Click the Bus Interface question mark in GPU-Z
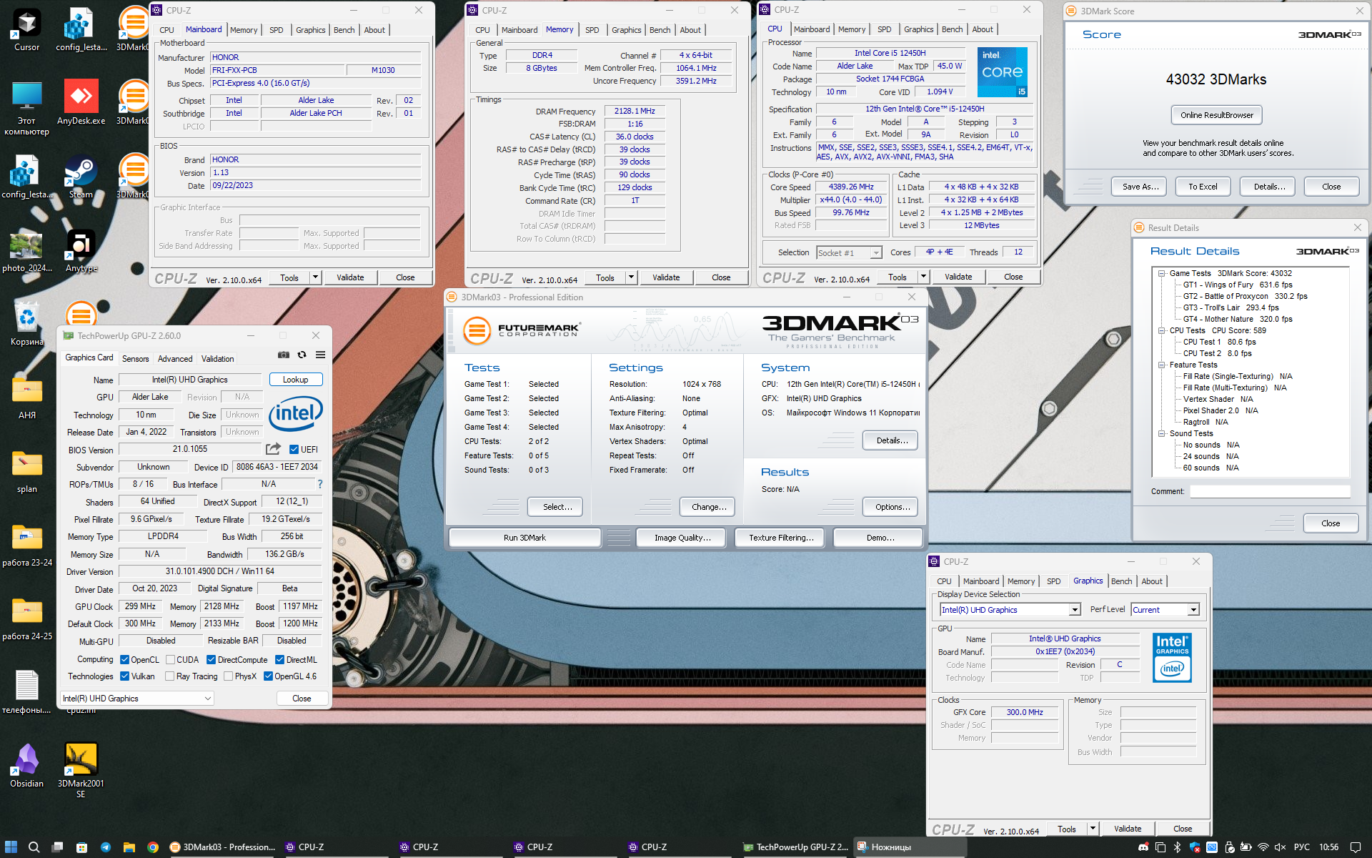Screen dimensions: 1372x858 click(320, 484)
